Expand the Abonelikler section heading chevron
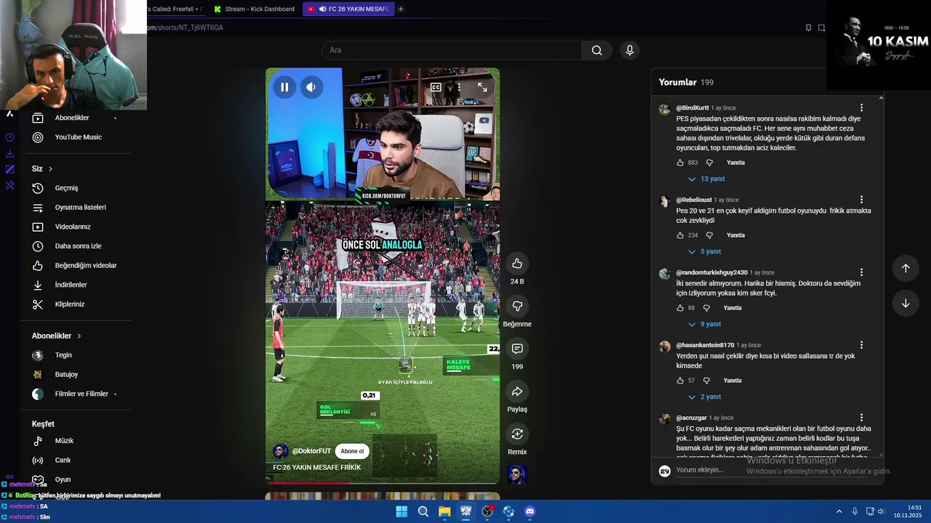This screenshot has width=931, height=523. pyautogui.click(x=79, y=336)
